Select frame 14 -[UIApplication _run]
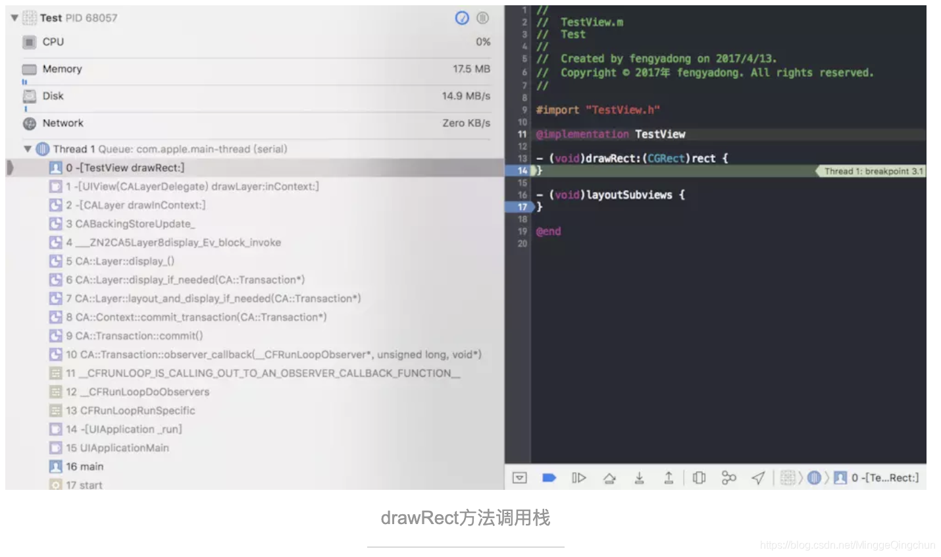 pos(255,429)
